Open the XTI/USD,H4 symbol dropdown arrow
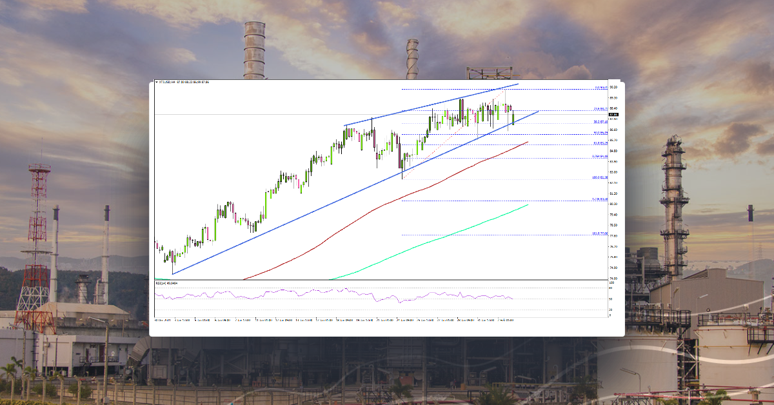The width and height of the screenshot is (774, 405). click(157, 83)
